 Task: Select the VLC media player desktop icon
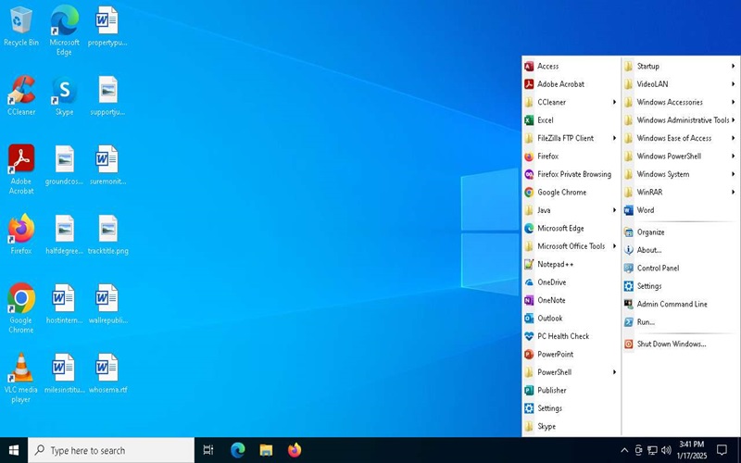[x=20, y=379]
